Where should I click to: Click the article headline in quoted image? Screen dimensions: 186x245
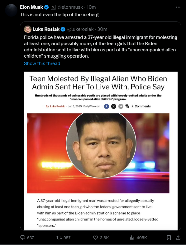[98, 83]
